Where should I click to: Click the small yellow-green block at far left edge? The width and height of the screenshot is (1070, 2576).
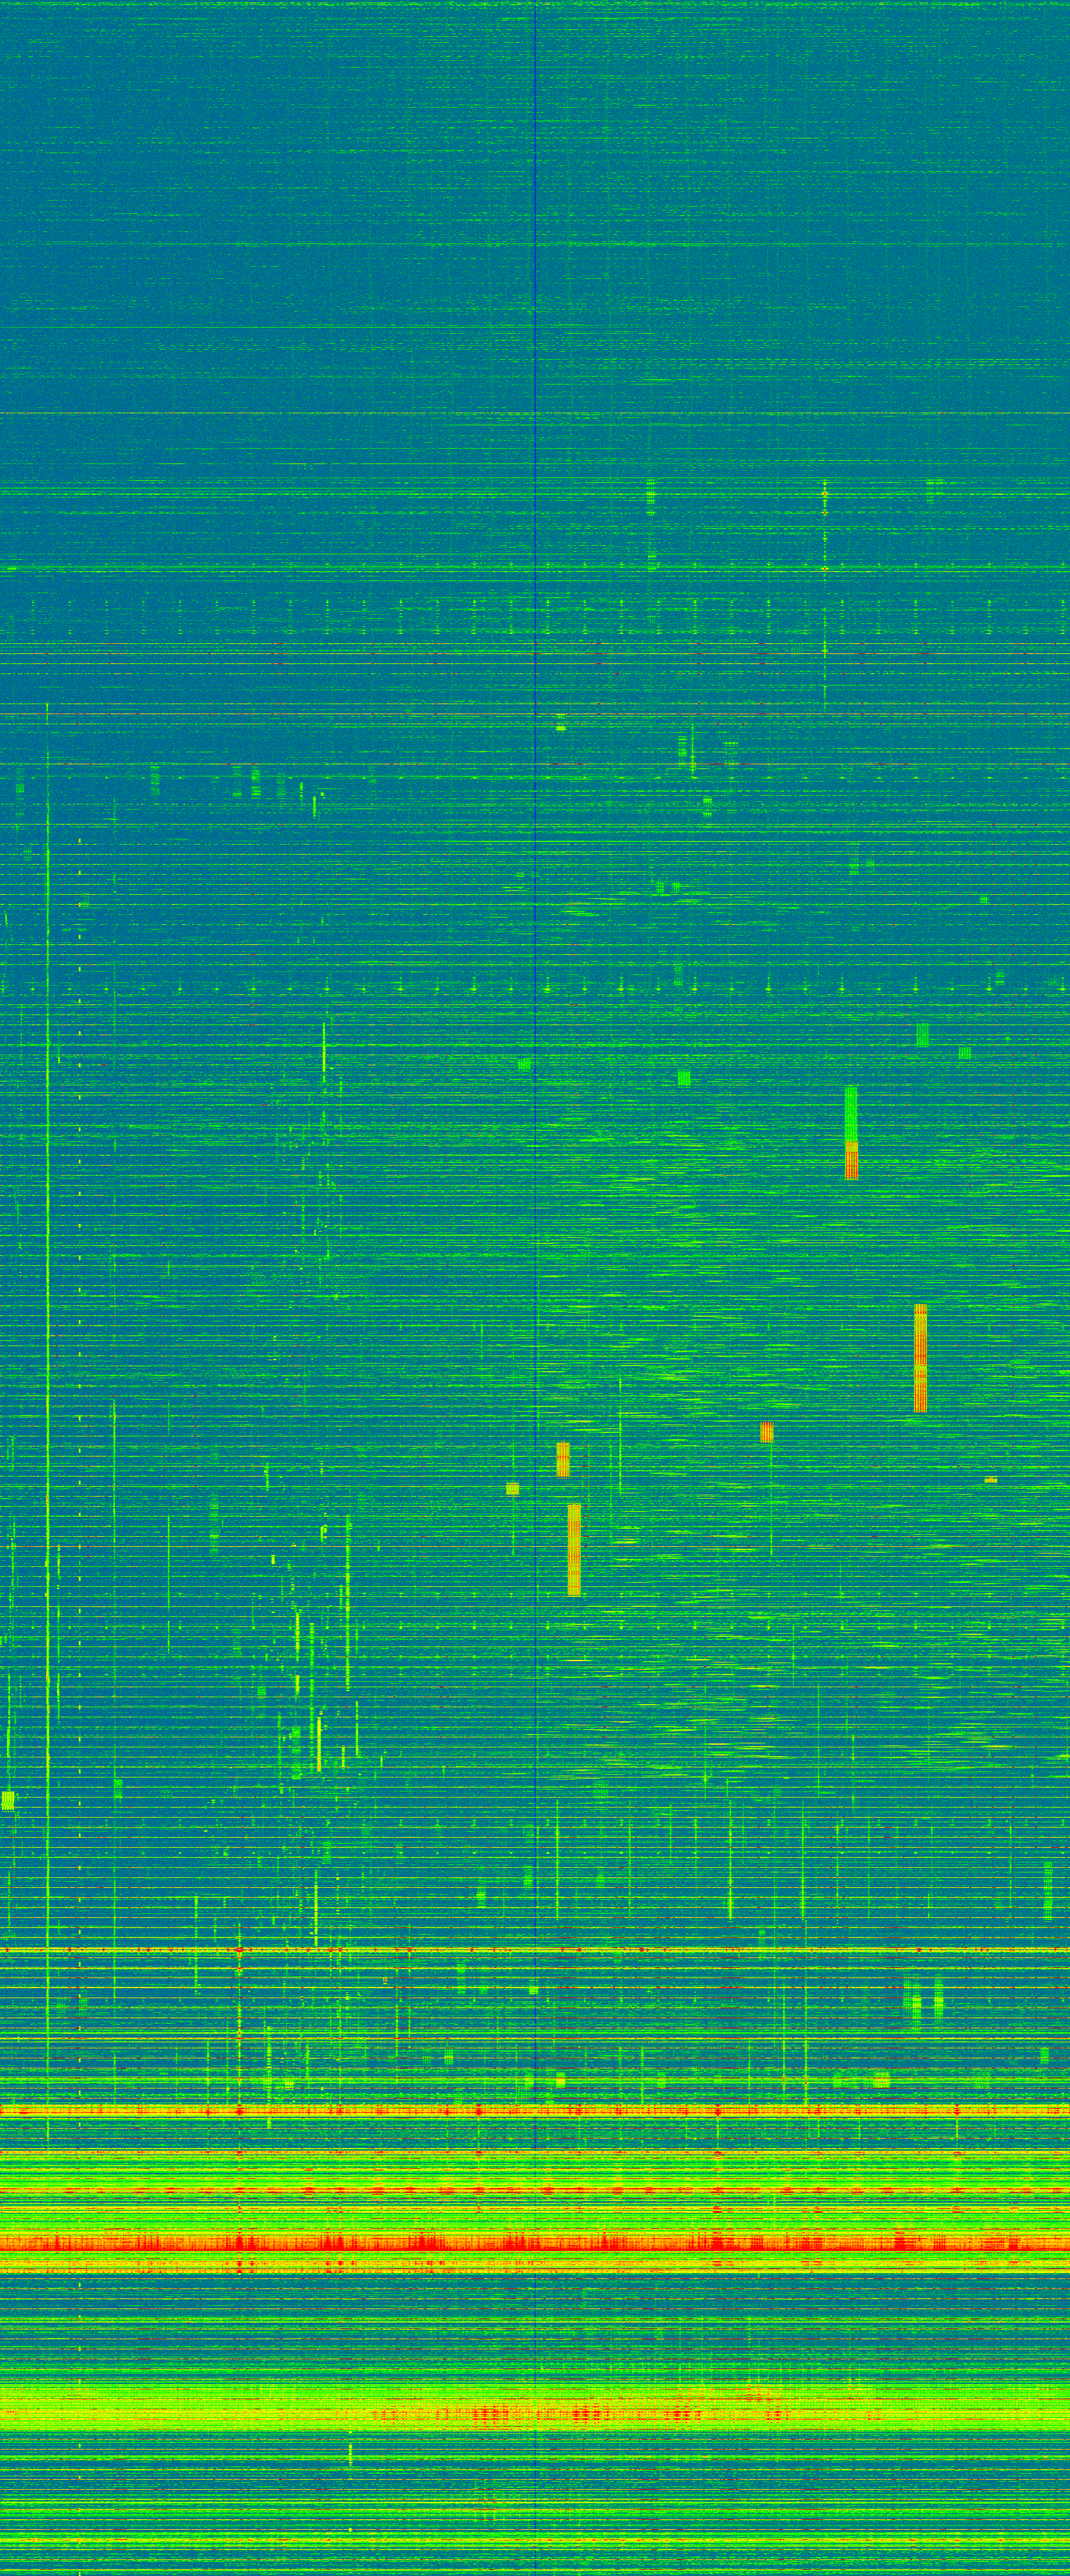coord(8,1800)
